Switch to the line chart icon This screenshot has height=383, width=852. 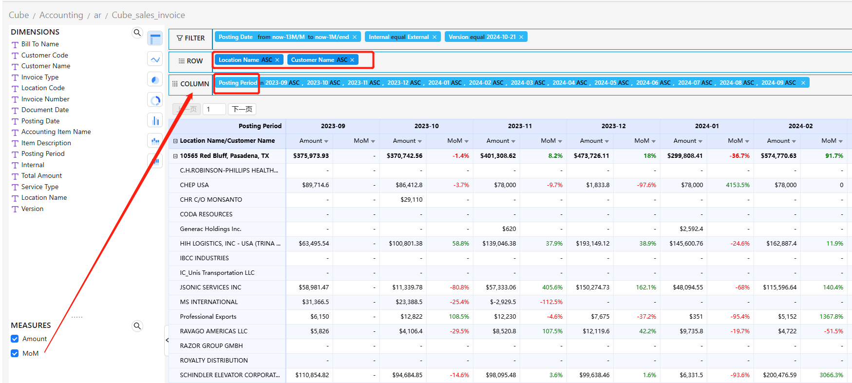click(x=155, y=59)
